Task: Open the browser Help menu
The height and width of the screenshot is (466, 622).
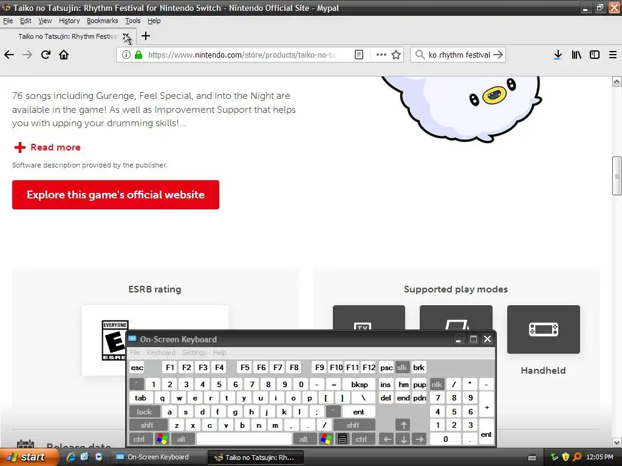Action: [x=154, y=21]
